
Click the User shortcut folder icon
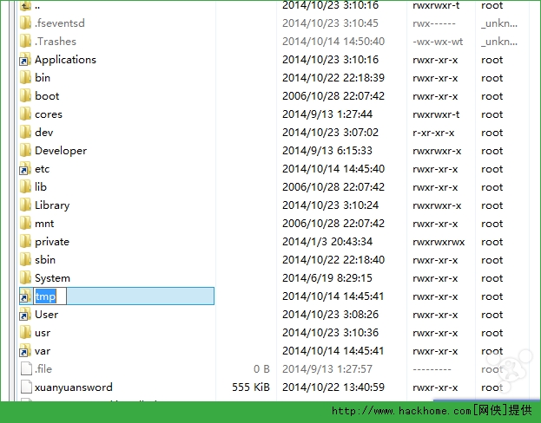(25, 315)
